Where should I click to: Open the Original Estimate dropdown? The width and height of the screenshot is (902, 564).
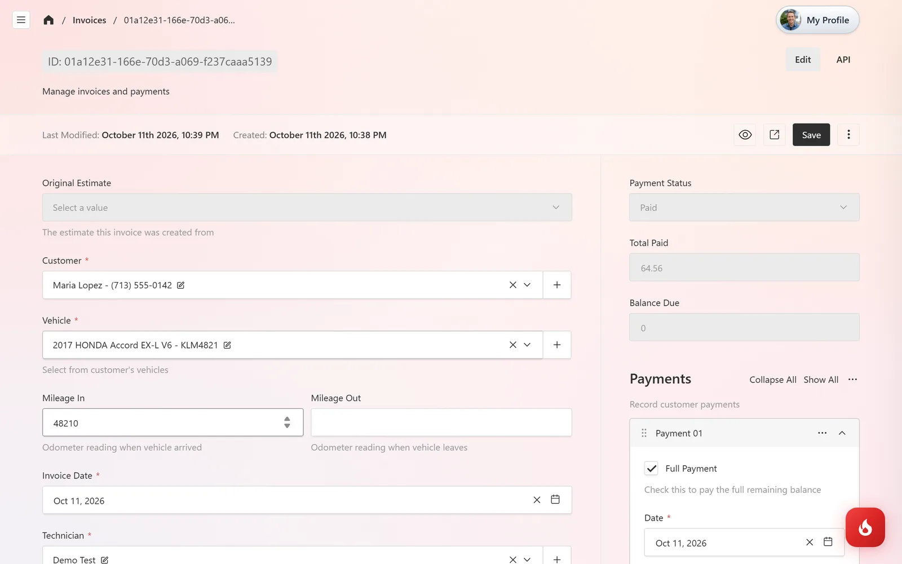click(307, 208)
